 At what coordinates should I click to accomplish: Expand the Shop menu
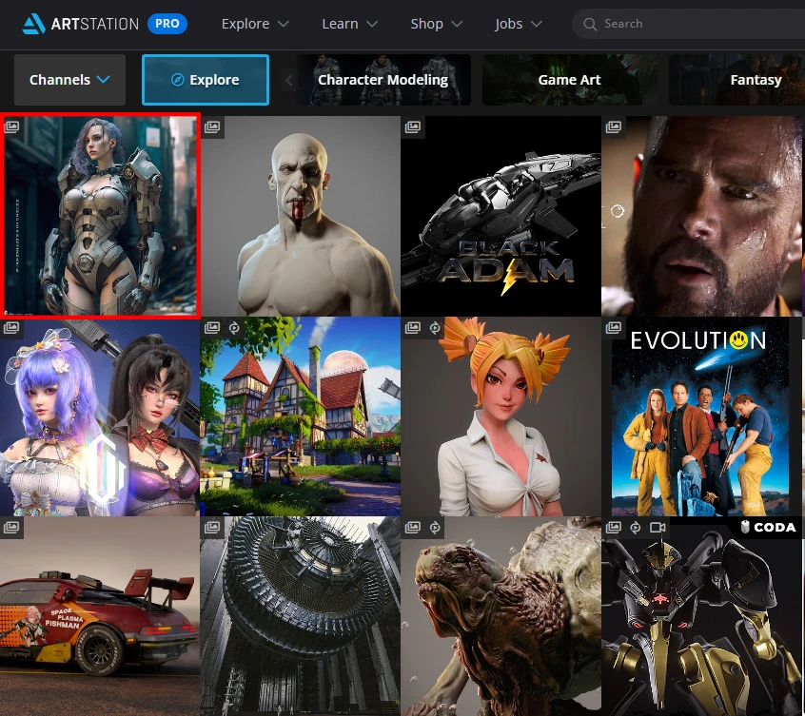[x=437, y=24]
